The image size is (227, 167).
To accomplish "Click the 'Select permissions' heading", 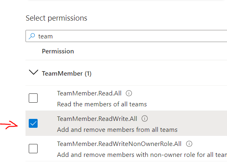I will tap(57, 18).
